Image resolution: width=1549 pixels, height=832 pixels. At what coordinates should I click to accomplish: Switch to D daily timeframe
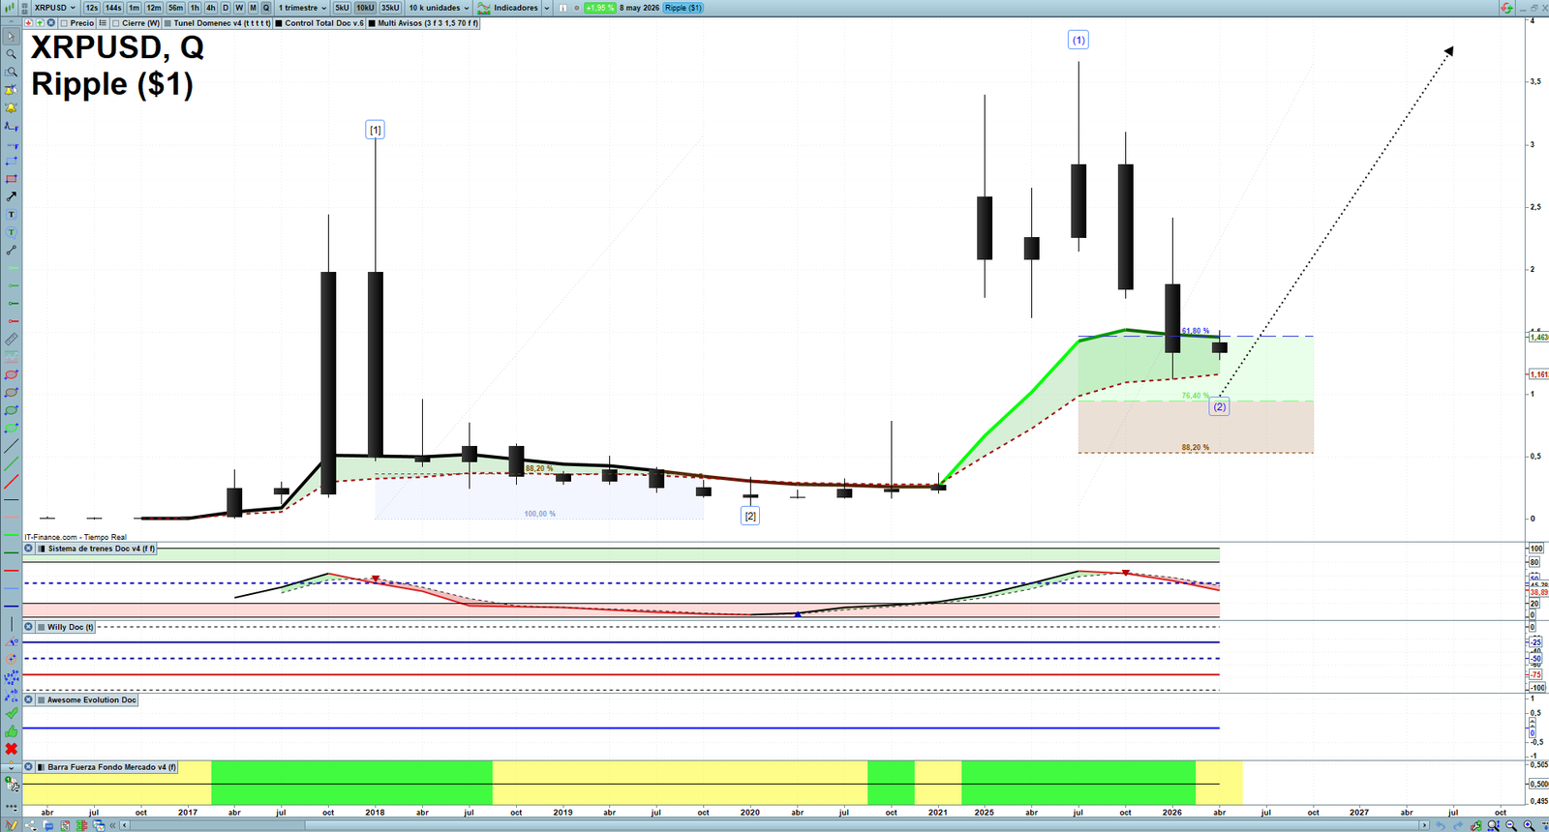[226, 8]
